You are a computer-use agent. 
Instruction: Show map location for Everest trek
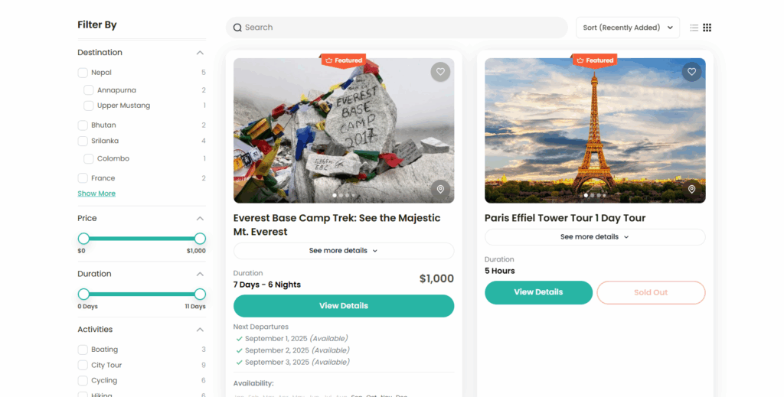coord(440,189)
